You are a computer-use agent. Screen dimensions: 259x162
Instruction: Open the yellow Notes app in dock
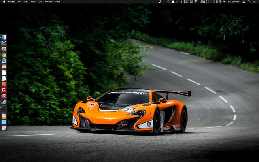[4, 72]
